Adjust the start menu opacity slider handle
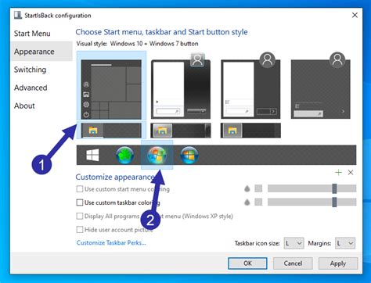This screenshot has height=283, width=371. 334,188
